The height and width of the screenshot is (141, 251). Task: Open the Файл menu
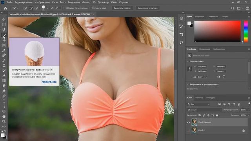9,2
